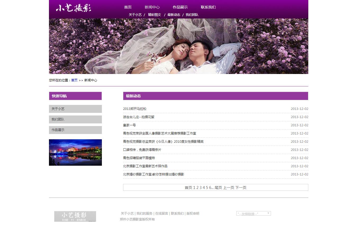
Task: Select 联系我们 in the top navigation bar
Action: pos(208,7)
